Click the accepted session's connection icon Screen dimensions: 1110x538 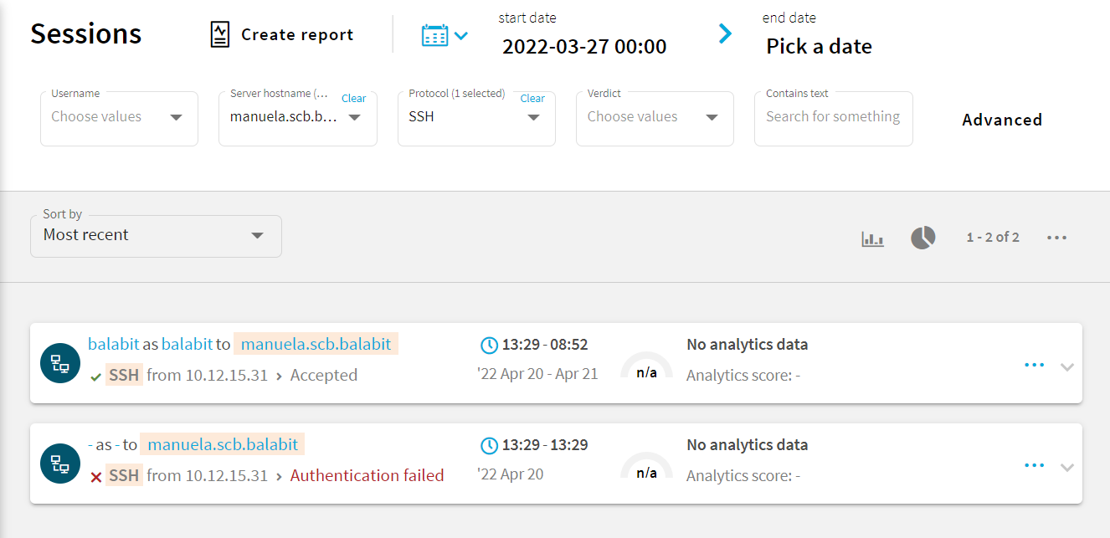click(x=60, y=363)
